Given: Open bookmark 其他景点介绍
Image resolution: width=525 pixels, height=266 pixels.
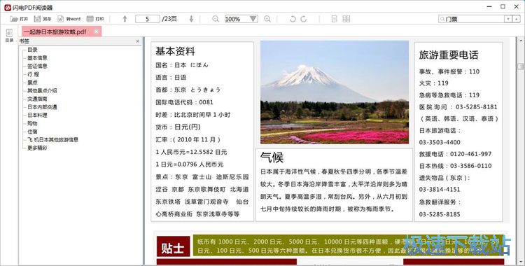Looking at the screenshot, I should (x=42, y=90).
